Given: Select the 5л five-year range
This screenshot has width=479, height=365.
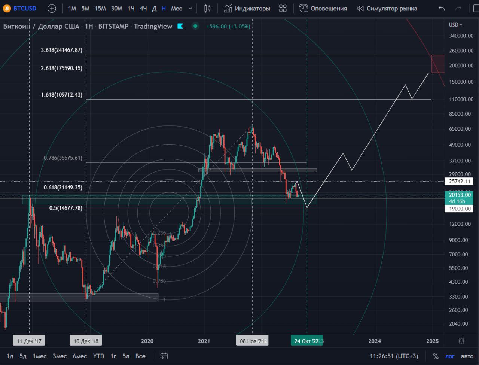Looking at the screenshot, I should point(126,356).
